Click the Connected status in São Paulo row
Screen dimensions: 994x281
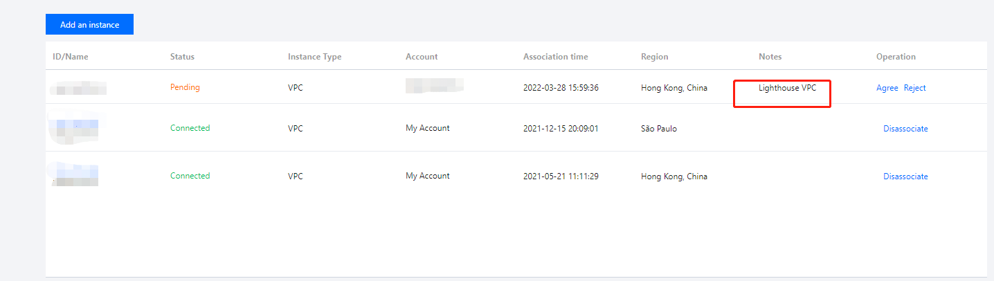(x=190, y=128)
